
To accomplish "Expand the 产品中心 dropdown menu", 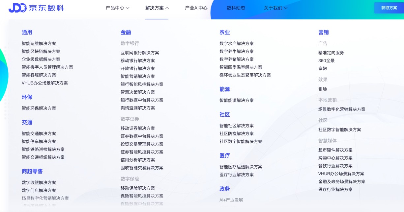I will (x=117, y=8).
